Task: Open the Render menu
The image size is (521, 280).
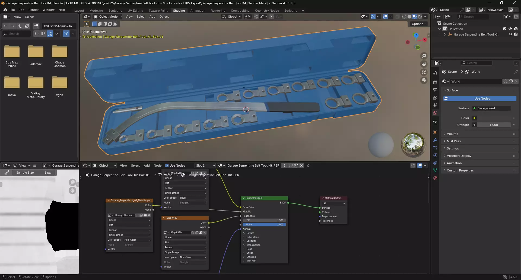Action: [33, 10]
